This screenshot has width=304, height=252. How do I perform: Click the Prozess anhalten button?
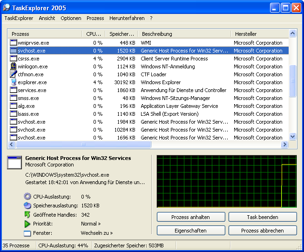click(x=191, y=217)
